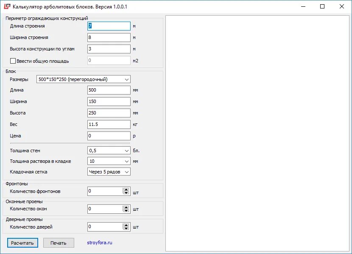Viewport: 352px width, 254px height.
Task: Click the block 'Ширина' field showing 150
Action: (x=109, y=101)
